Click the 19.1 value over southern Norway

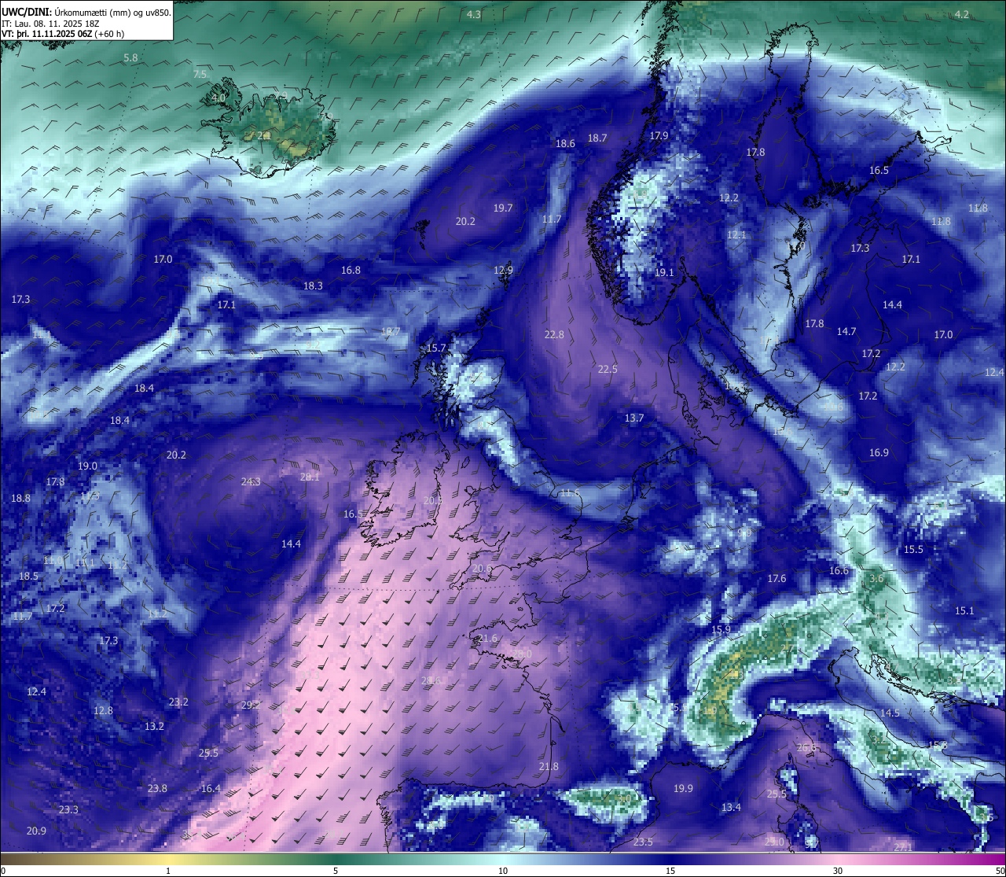(664, 273)
